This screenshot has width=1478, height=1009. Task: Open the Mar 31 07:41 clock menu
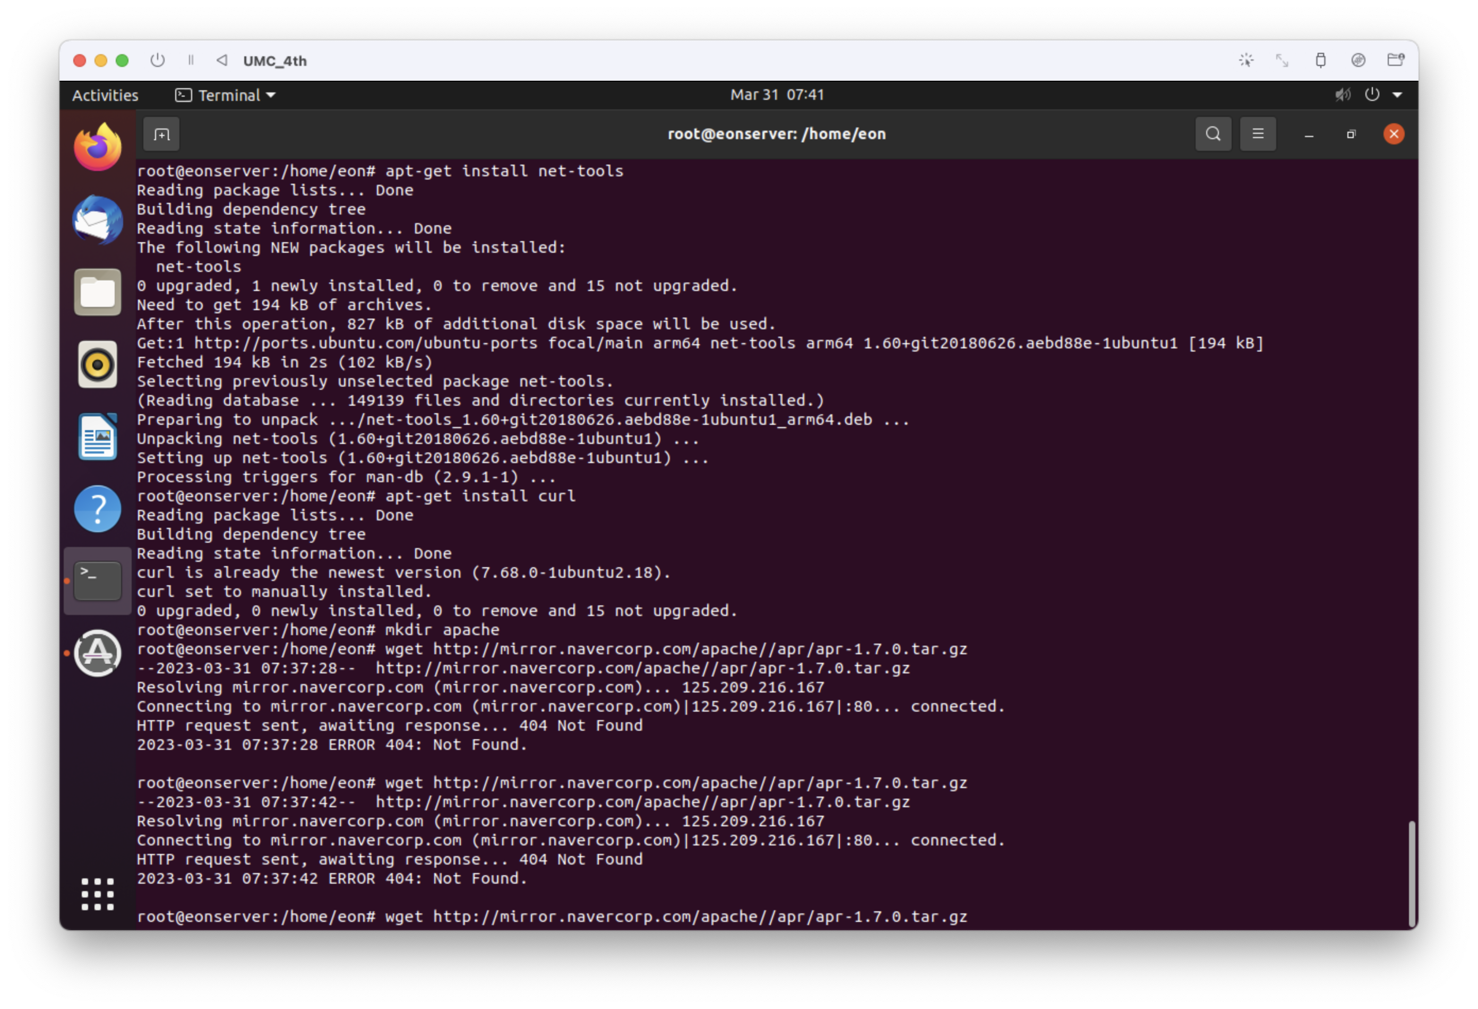click(x=777, y=95)
